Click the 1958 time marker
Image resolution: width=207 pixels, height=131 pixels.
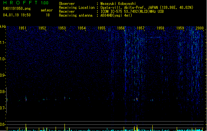pos(160,28)
